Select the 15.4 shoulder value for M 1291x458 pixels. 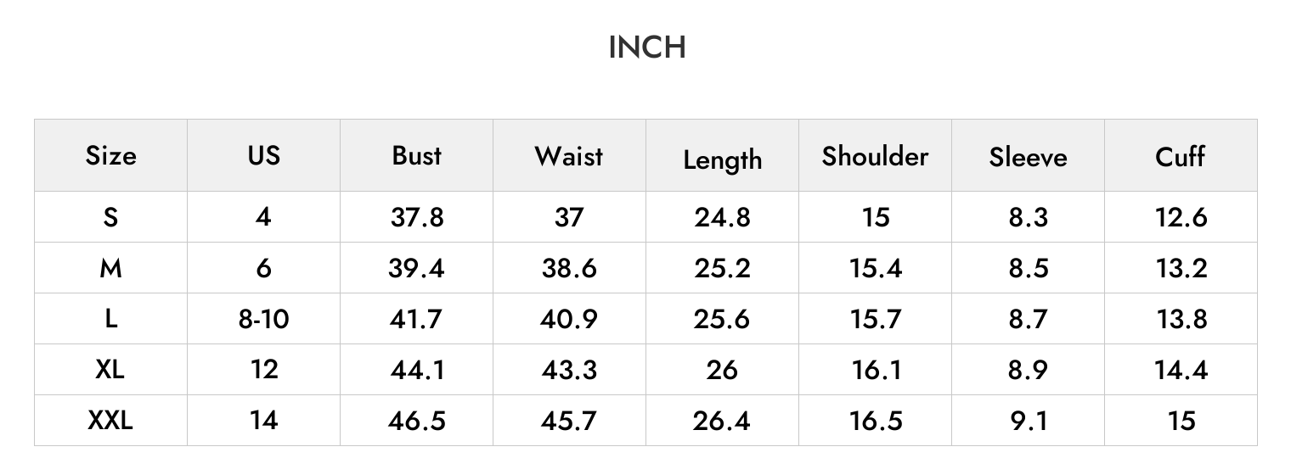pyautogui.click(x=875, y=268)
